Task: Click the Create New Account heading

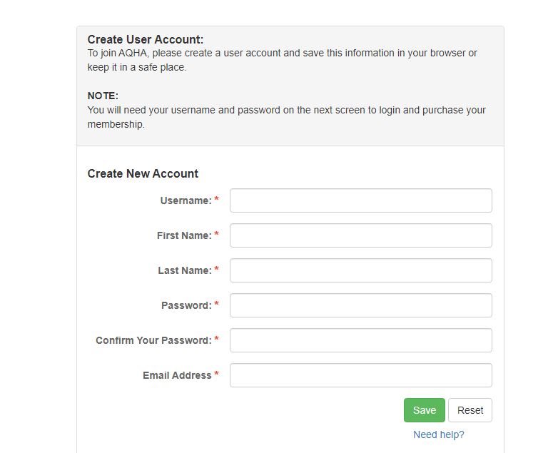Action: point(143,173)
